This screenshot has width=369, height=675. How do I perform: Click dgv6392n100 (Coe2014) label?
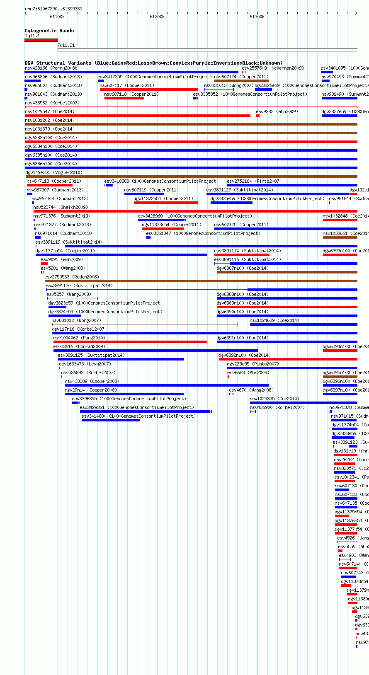pos(245,355)
